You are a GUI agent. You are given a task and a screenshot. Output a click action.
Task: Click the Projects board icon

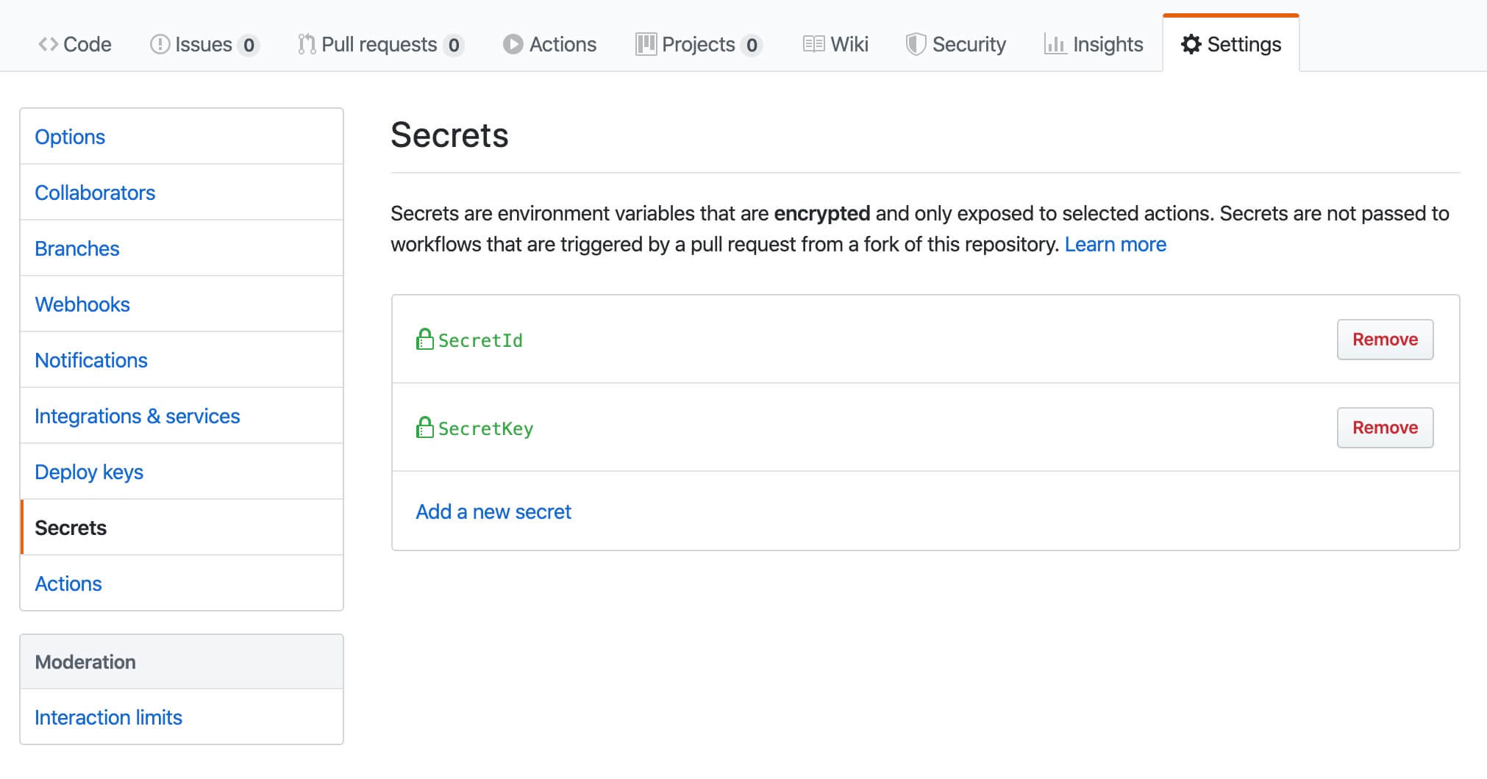coord(646,45)
